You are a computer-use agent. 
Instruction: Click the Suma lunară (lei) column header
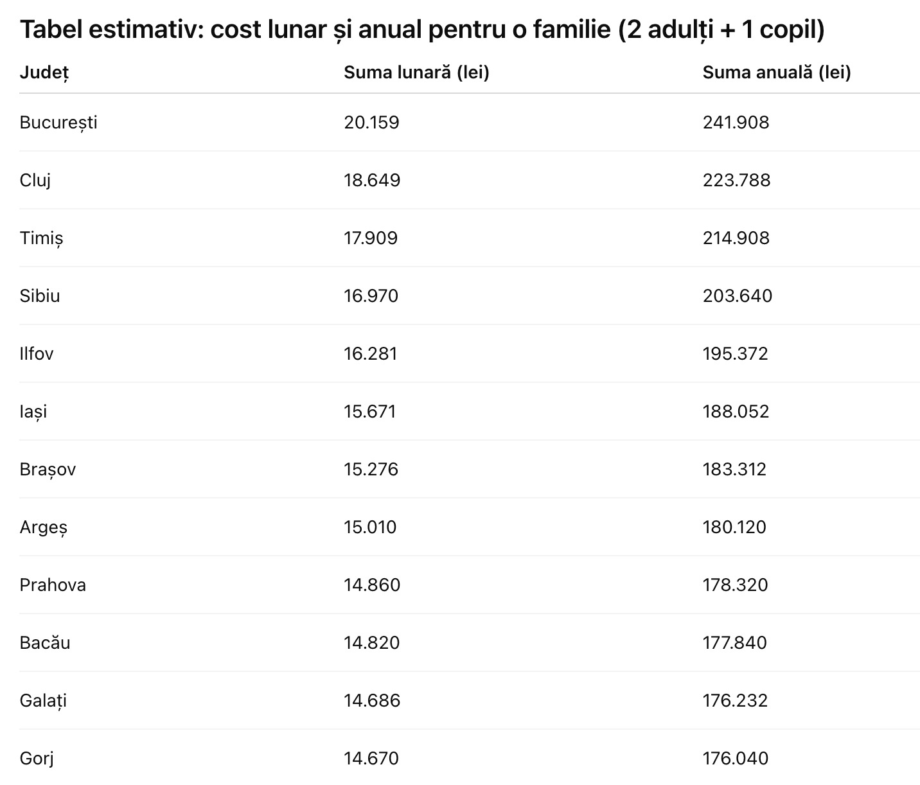click(416, 73)
